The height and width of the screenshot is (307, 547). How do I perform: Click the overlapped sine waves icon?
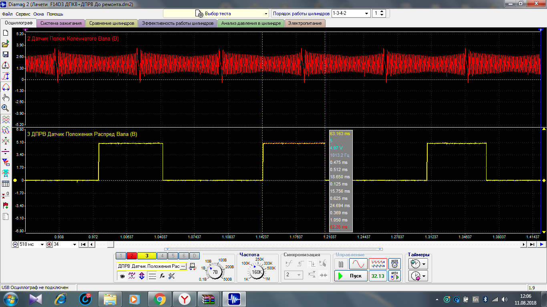(6, 130)
